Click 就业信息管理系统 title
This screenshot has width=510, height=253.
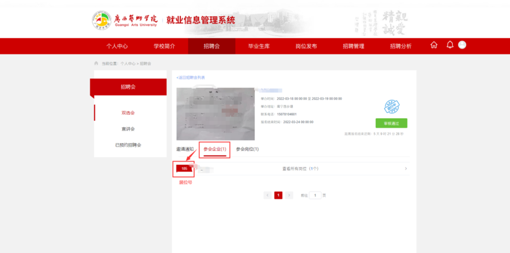(x=200, y=20)
